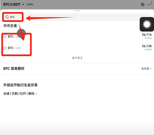Click the 56,128 price of BTC/USDC
Viewport: 154px width, 135px height.
pos(147,46)
